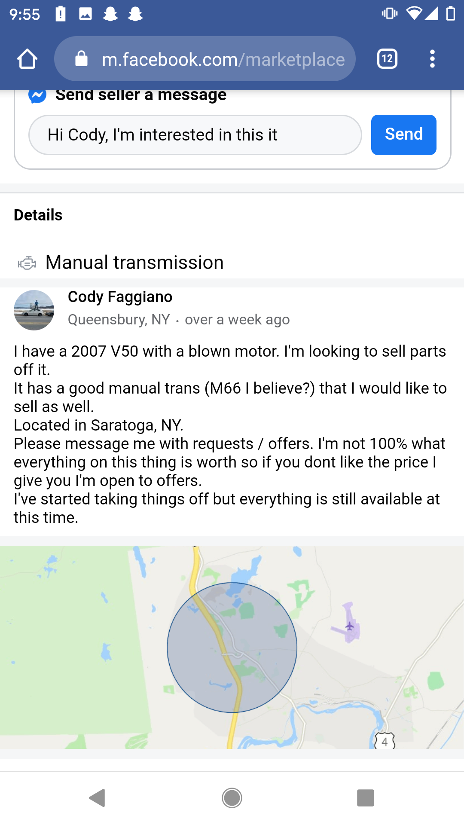Tap the Messenger icon beside Send seller
The image size is (464, 825).
click(x=37, y=95)
